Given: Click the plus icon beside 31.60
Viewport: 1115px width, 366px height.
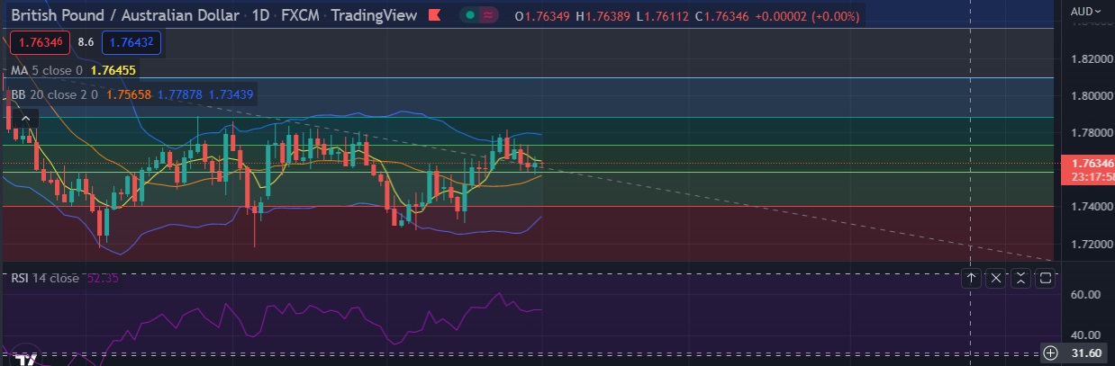Looking at the screenshot, I should [1050, 353].
